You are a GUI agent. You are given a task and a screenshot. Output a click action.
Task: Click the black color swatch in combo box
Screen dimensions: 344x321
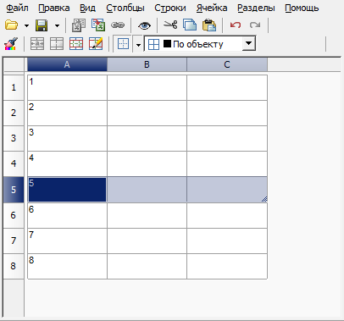[167, 43]
